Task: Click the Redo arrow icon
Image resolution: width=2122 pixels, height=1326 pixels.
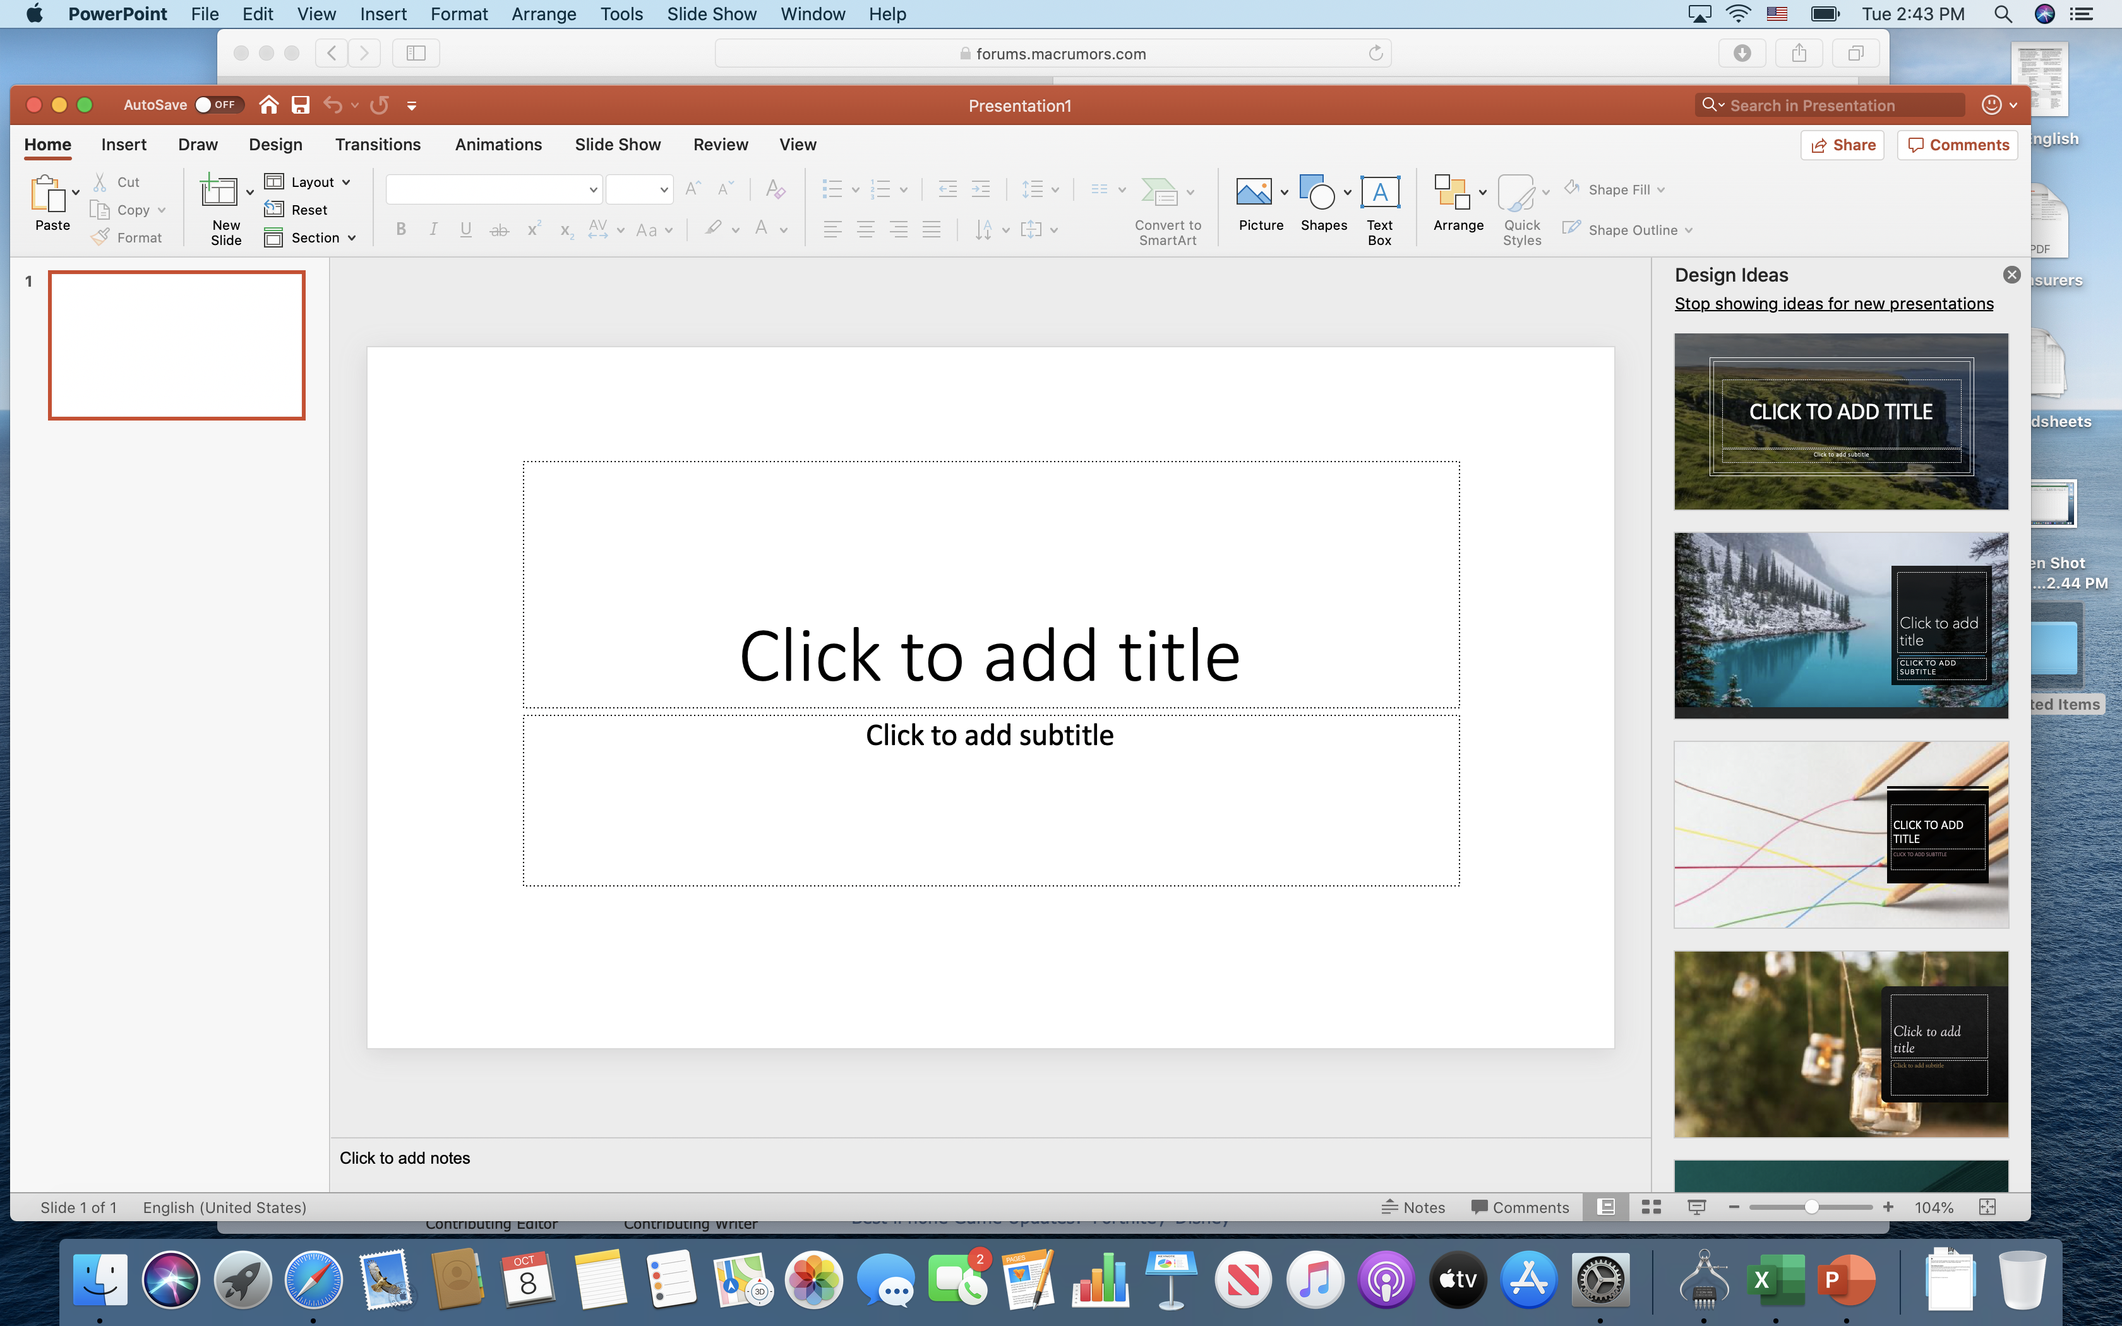Action: point(379,105)
